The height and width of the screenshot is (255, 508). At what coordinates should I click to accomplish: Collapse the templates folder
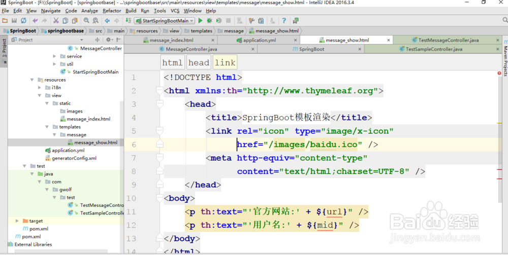click(47, 127)
